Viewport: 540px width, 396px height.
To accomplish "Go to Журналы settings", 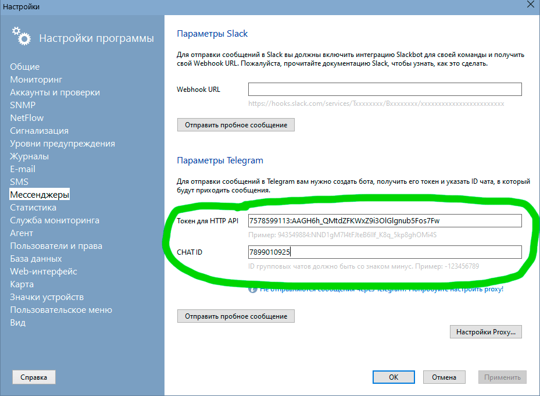I will (x=29, y=156).
